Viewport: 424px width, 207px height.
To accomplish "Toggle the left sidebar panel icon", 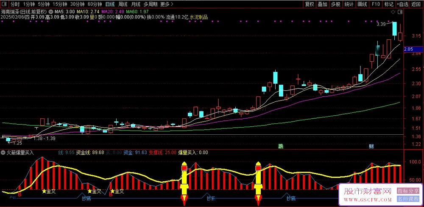I will (4, 4).
